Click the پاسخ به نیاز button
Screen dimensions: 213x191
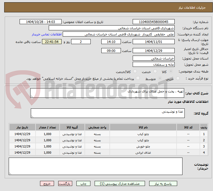[163, 183]
